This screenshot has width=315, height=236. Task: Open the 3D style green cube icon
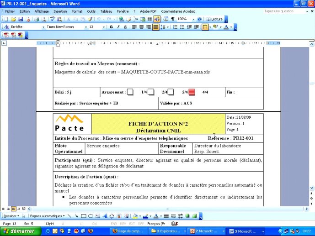click(x=194, y=216)
